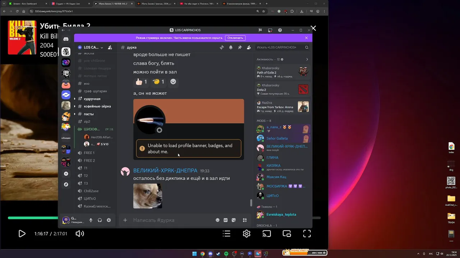Open Señor Galleta in member list
The image size is (460, 258).
pos(283,138)
